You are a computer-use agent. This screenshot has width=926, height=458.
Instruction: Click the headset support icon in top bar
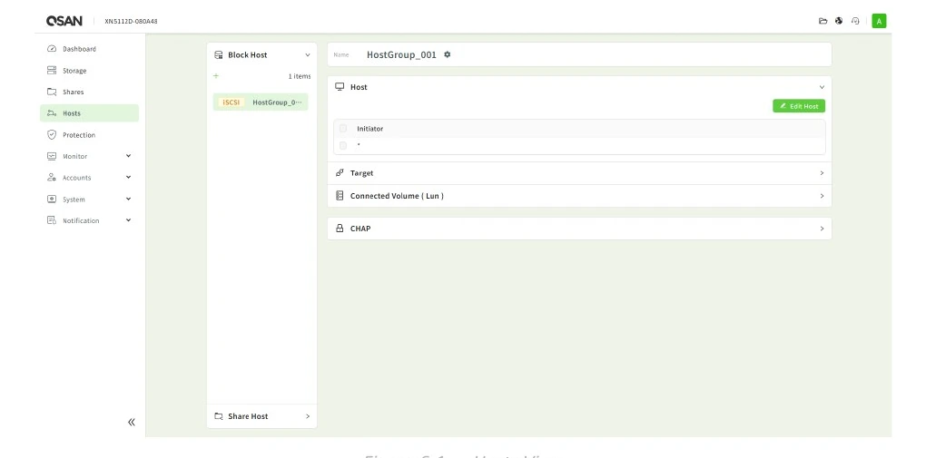pos(855,21)
